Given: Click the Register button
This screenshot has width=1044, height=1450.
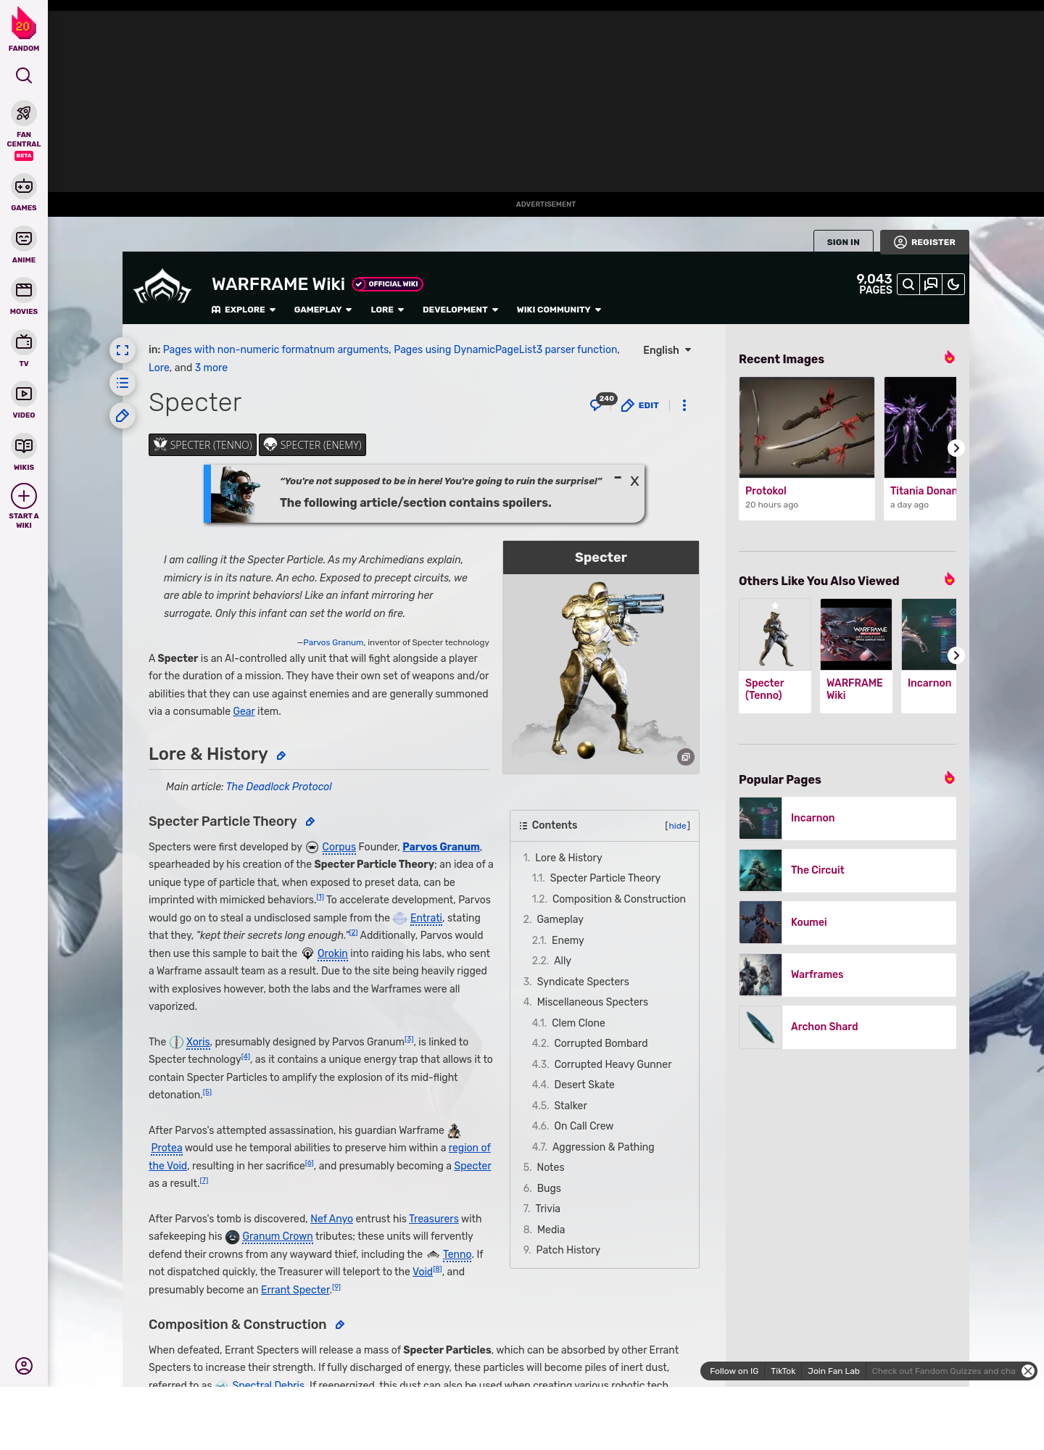Looking at the screenshot, I should (924, 242).
